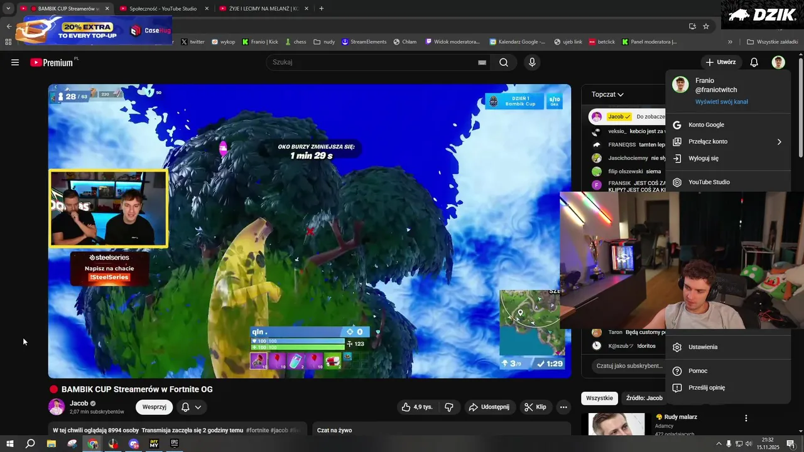Open Chrome apps grid in bookmarks bar

tap(8, 42)
